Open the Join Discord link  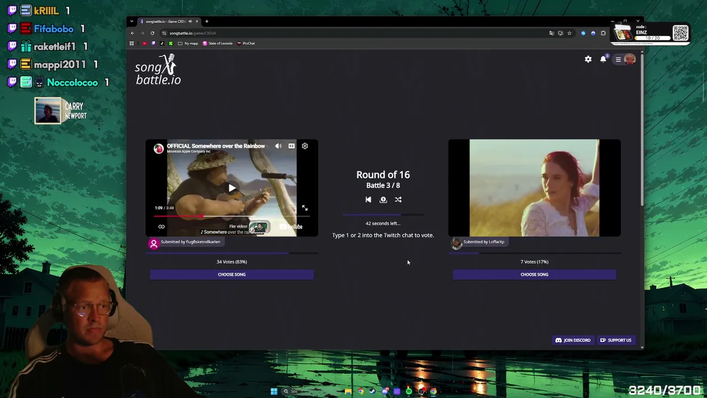[x=573, y=340]
